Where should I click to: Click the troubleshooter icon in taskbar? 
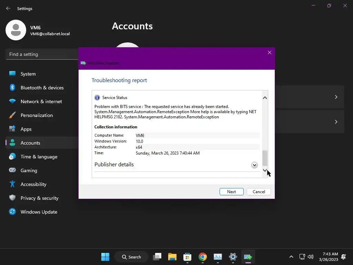click(248, 257)
